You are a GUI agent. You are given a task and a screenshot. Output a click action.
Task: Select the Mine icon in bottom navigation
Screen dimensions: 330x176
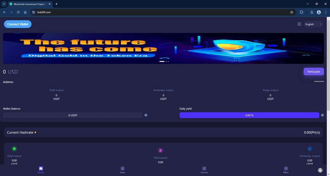pyautogui.click(x=286, y=168)
